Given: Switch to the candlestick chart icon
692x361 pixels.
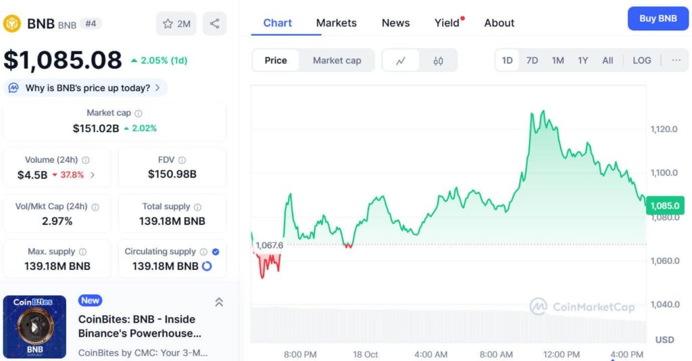Looking at the screenshot, I should 438,61.
